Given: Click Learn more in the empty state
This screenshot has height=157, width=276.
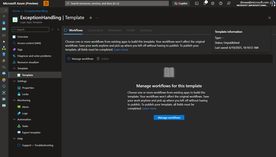Looking at the screenshot, I should (x=149, y=108).
